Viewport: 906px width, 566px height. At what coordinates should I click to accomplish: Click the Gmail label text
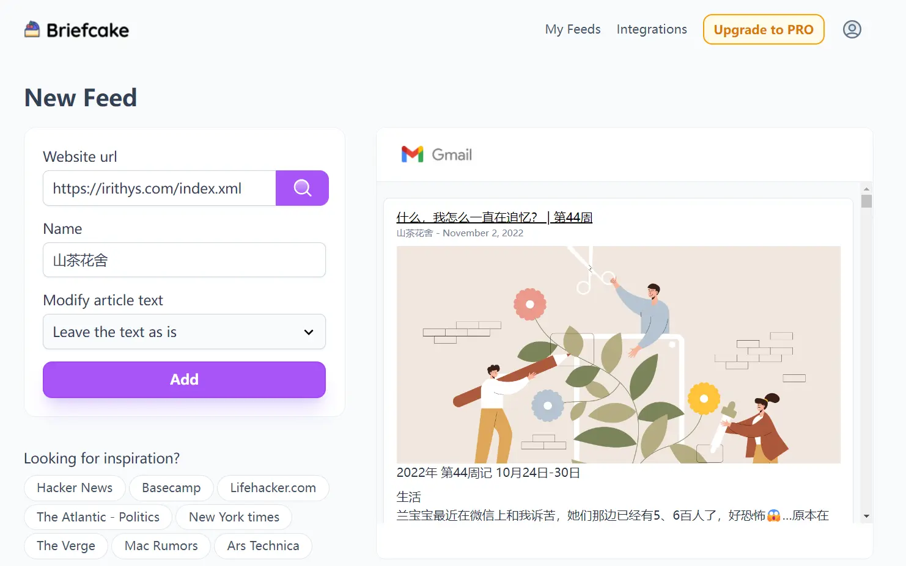[452, 155]
